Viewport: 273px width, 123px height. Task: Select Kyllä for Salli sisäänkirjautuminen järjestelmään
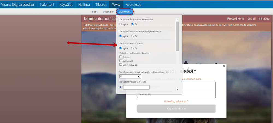[121, 36]
